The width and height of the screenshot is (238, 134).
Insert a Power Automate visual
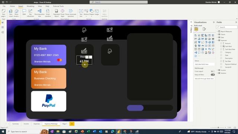(71, 13)
